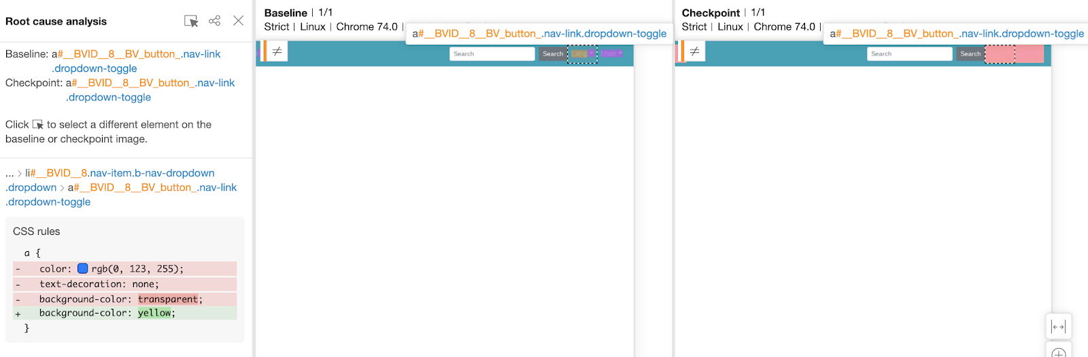Click the blue color swatch for rgb(0, 123, 255)
Image resolution: width=1088 pixels, height=357 pixels.
[x=83, y=269]
